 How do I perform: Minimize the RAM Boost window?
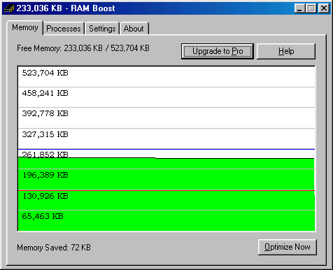(x=299, y=8)
